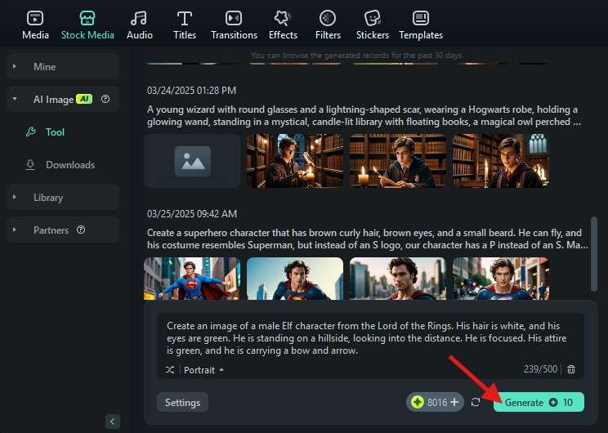The width and height of the screenshot is (608, 433).
Task: Open the Titles tab
Action: point(185,25)
